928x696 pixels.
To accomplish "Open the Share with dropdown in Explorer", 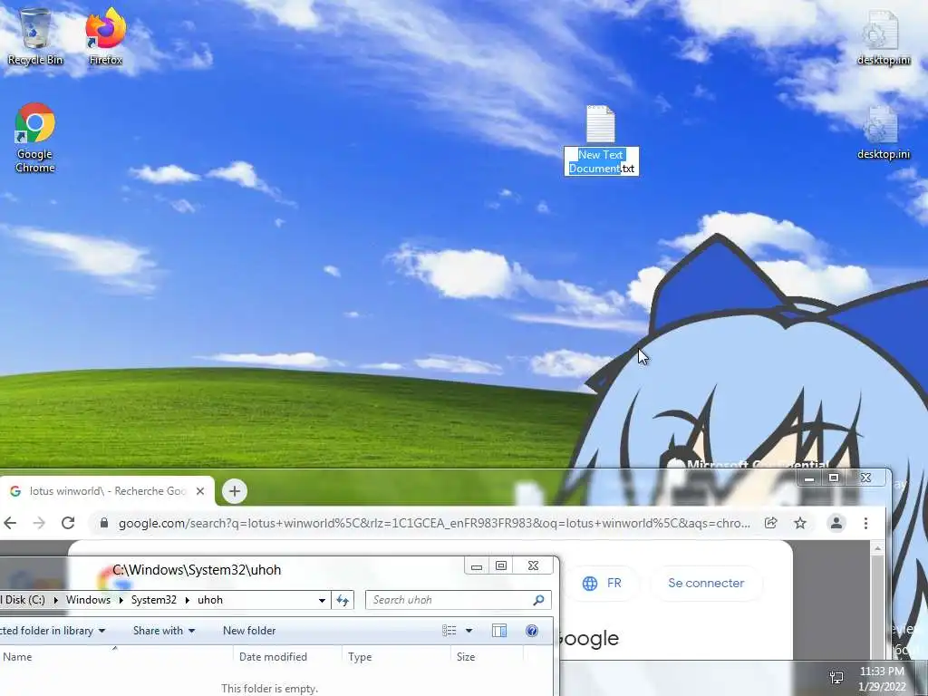I will [x=164, y=631].
